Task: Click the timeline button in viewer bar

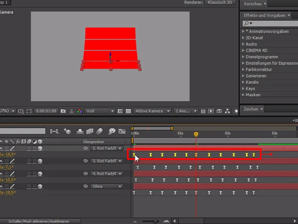Action: click(219, 111)
